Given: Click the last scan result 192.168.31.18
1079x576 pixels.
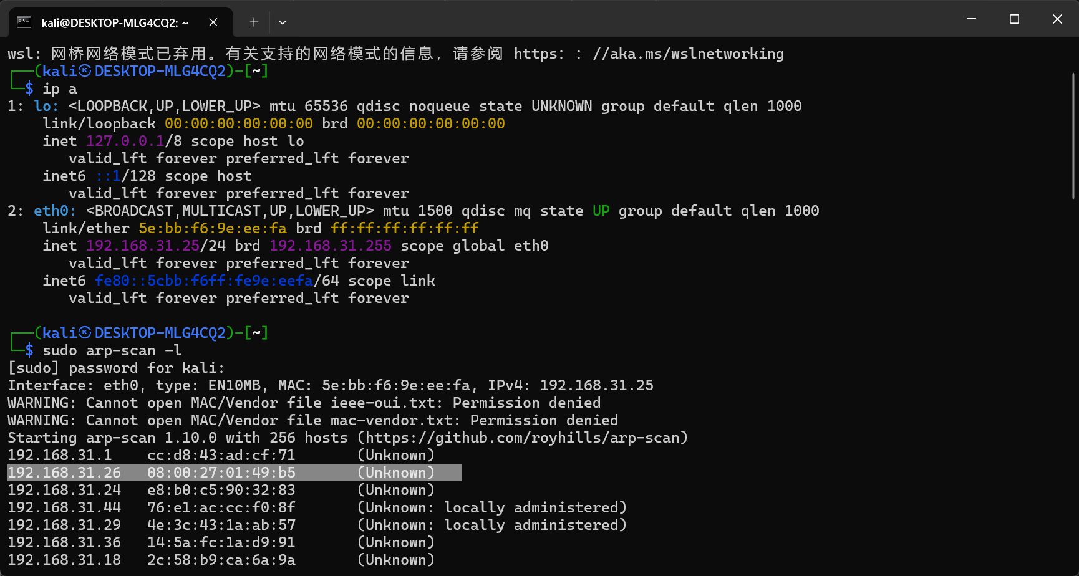Looking at the screenshot, I should click(64, 560).
